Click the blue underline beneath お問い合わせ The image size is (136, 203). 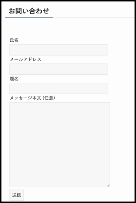click(x=29, y=18)
